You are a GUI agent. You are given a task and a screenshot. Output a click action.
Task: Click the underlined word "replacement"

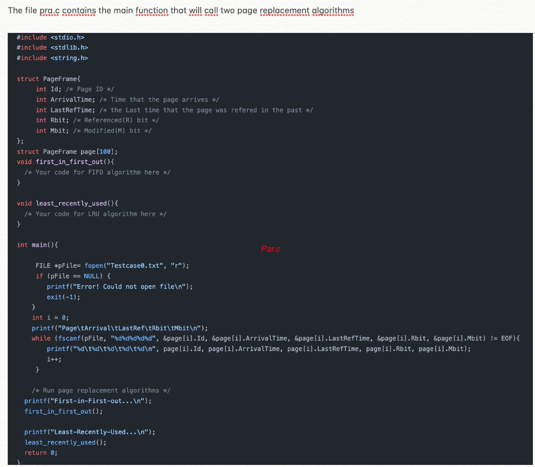coord(285,10)
